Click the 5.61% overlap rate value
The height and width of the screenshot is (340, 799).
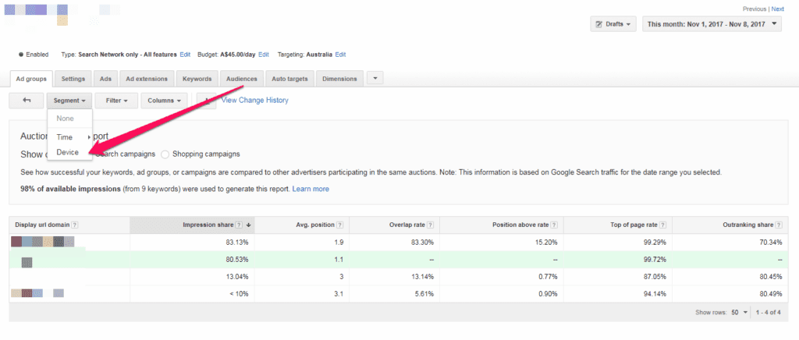tap(424, 294)
